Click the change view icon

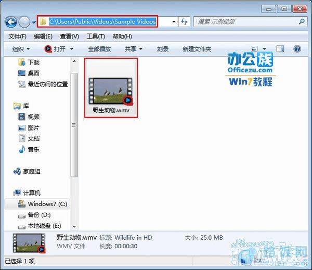coord(254,49)
